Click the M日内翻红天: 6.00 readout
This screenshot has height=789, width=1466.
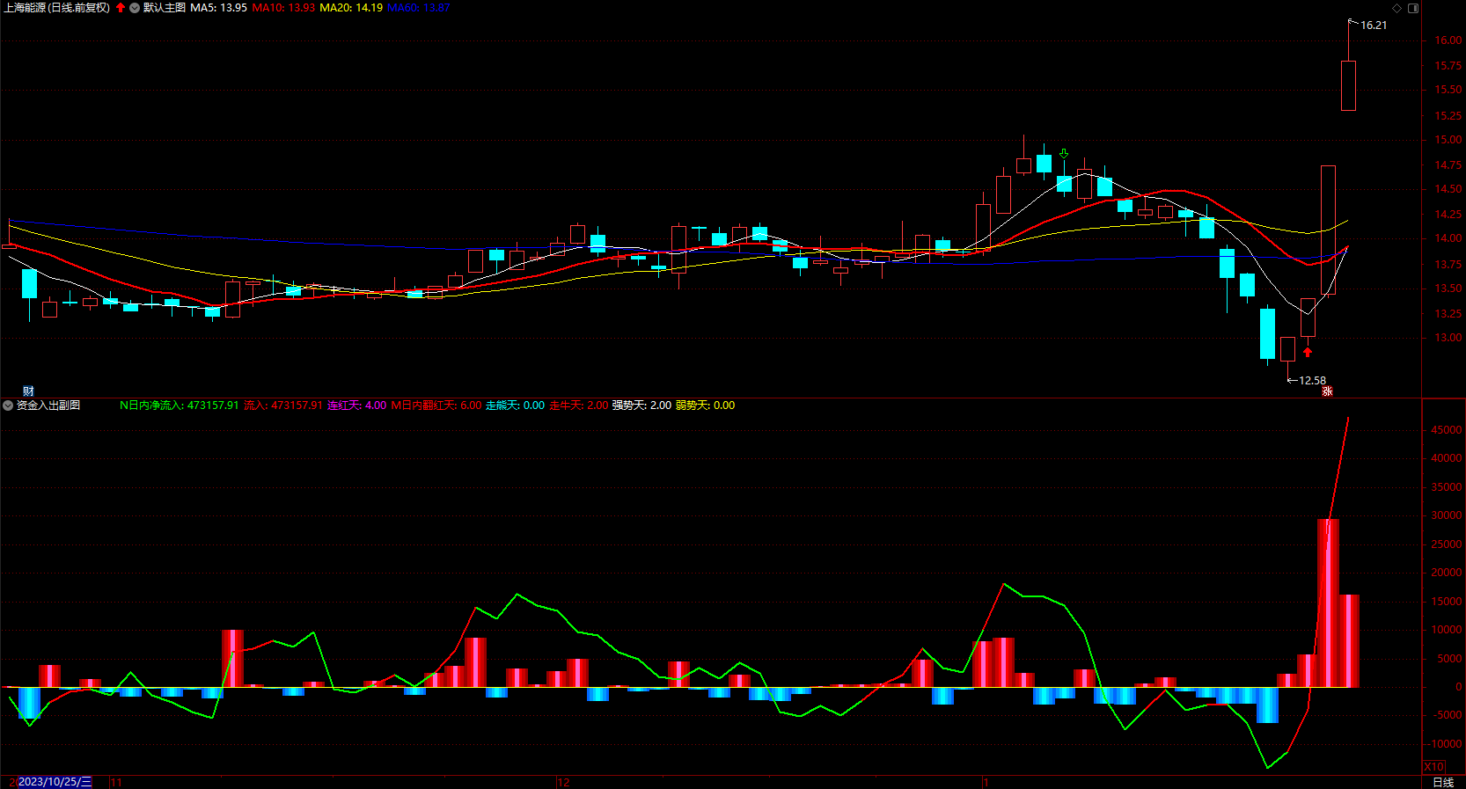pyautogui.click(x=436, y=405)
